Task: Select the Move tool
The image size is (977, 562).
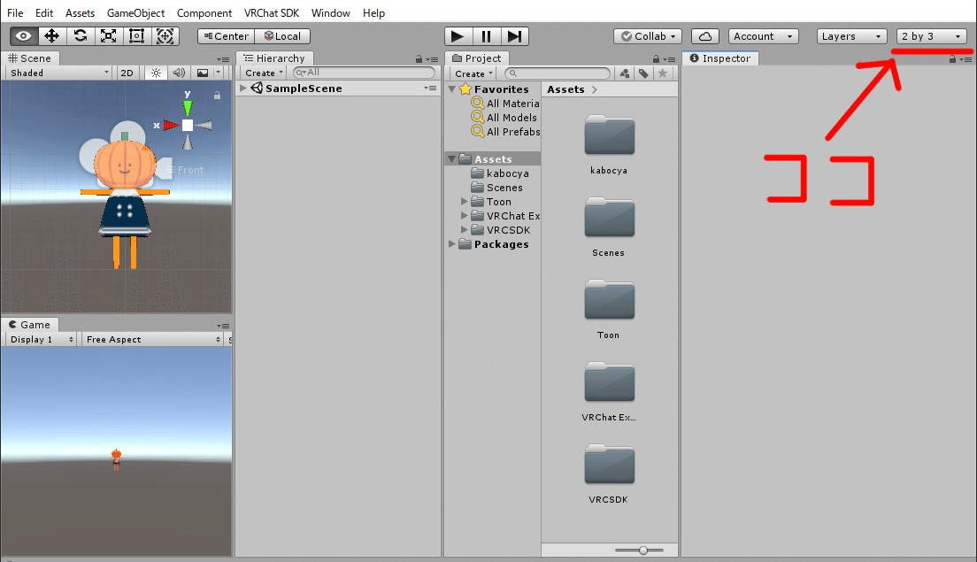Action: pos(51,36)
